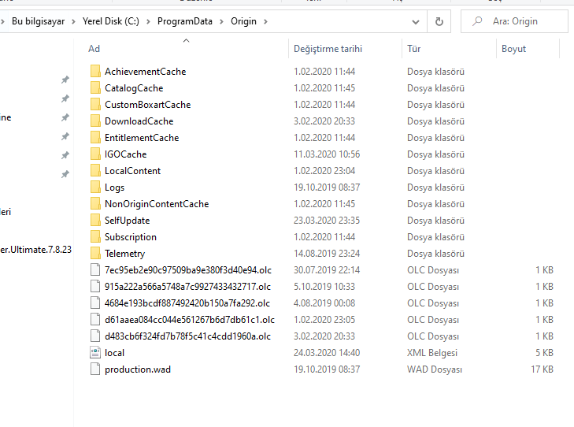Expand the chevron after Yerel Disk (C:)
Viewport: 574px width, 427px height.
(x=148, y=21)
